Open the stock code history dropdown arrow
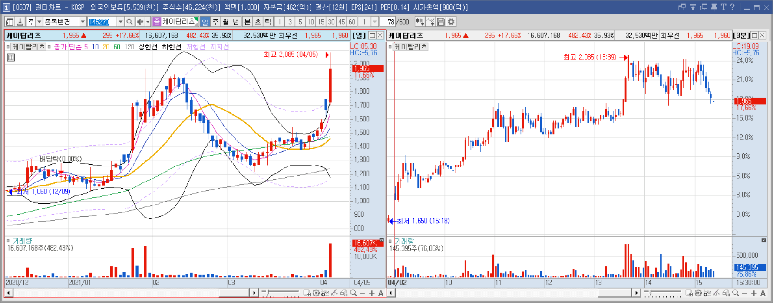 pyautogui.click(x=121, y=22)
